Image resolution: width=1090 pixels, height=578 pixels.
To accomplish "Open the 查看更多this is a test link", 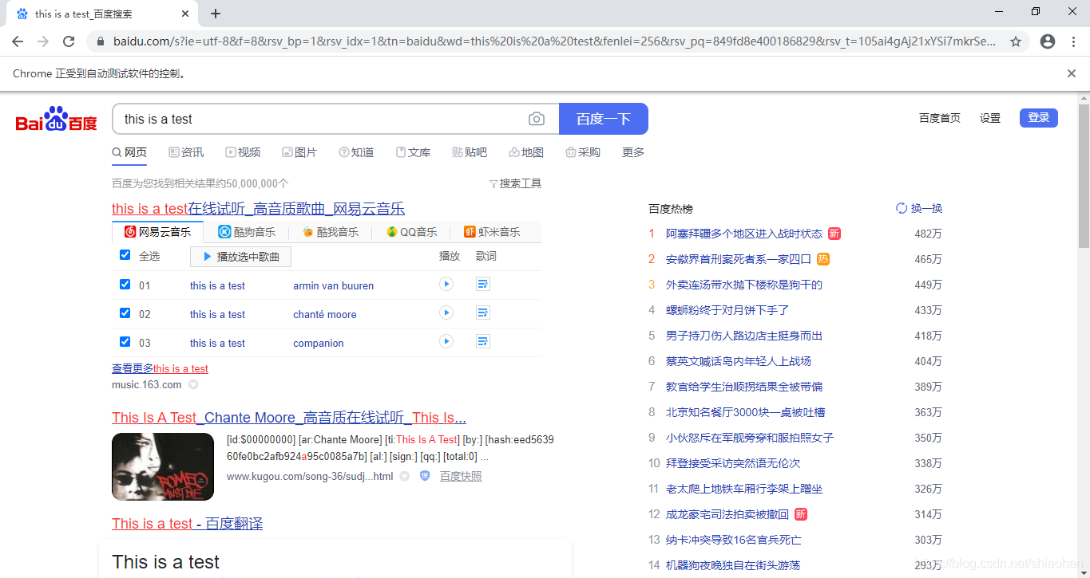I will click(x=160, y=368).
